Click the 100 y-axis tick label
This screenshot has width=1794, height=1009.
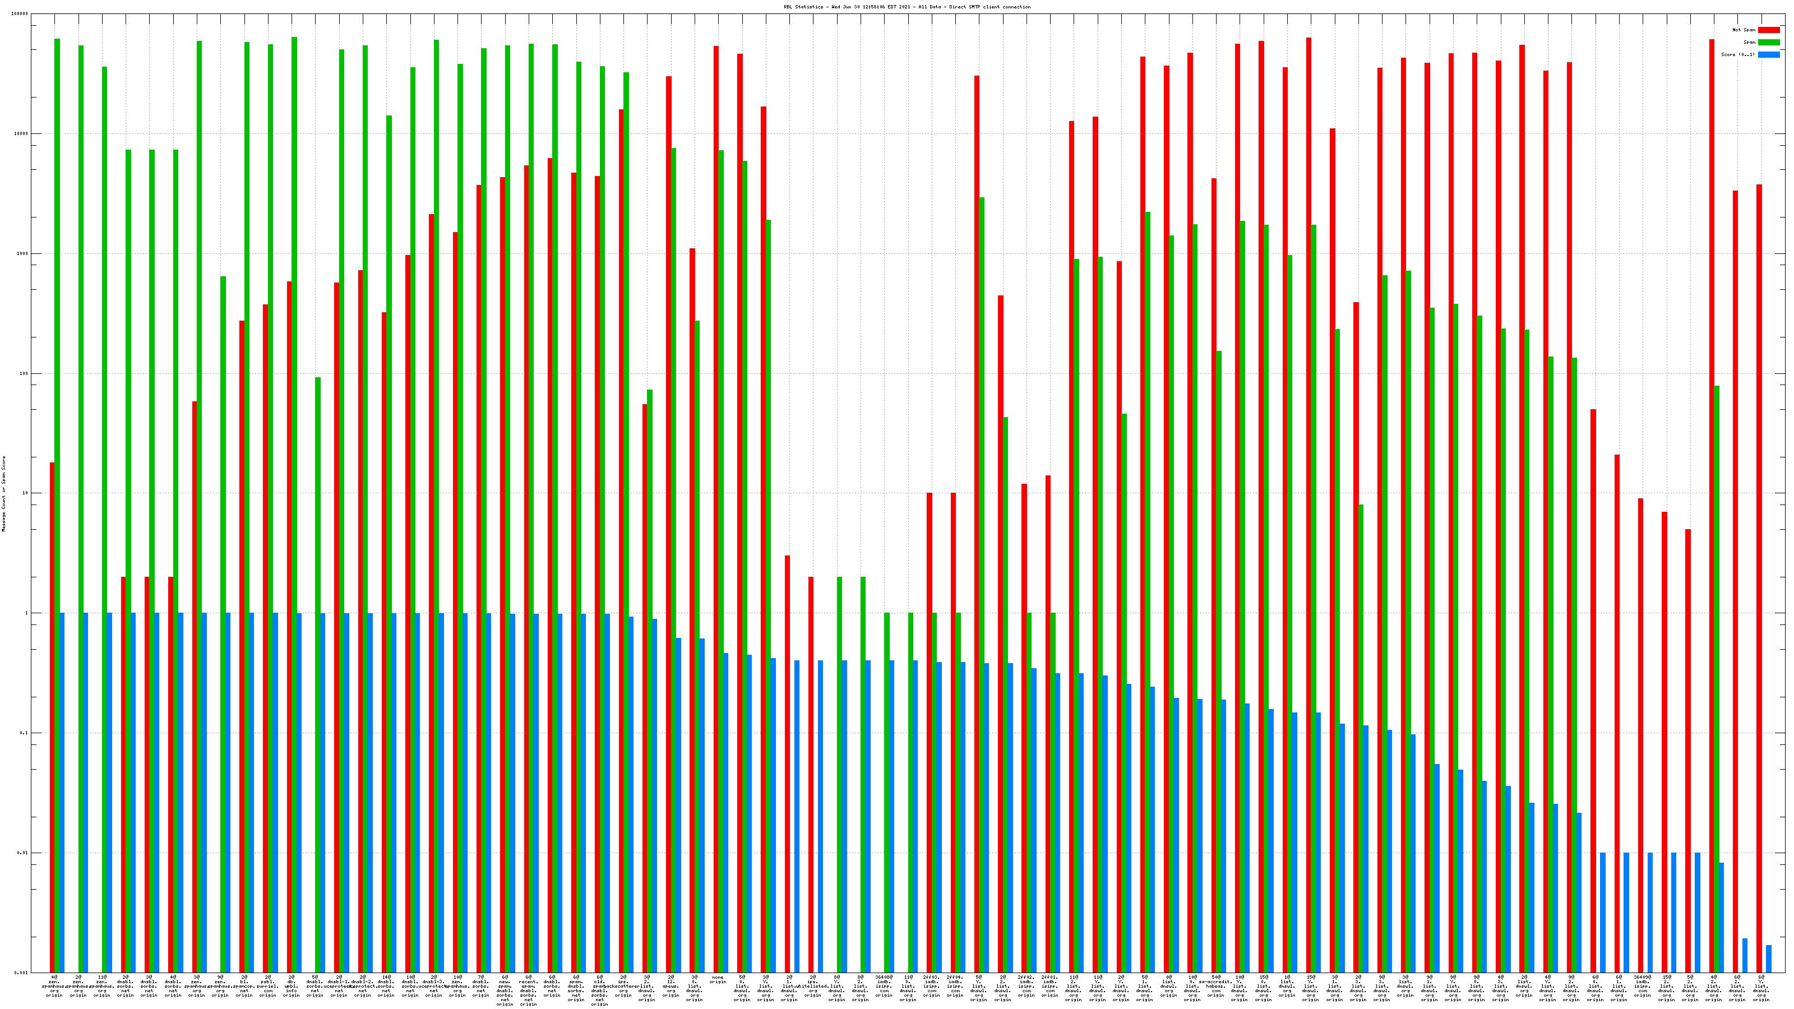(24, 373)
